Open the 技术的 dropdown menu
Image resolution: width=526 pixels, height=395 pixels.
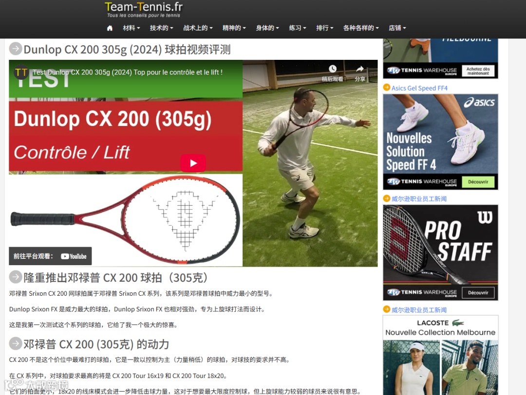[161, 28]
